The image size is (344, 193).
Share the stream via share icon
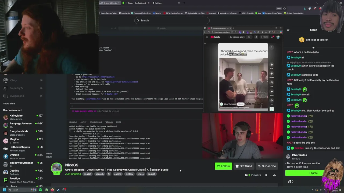(x=266, y=175)
